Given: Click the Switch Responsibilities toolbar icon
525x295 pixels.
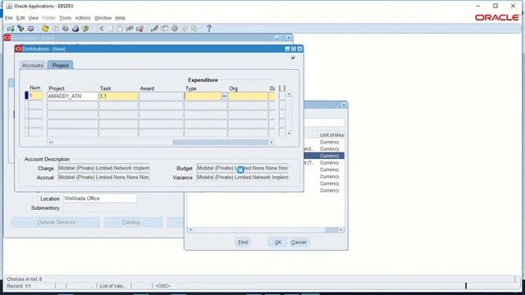Looking at the screenshot, I should (x=66, y=29).
